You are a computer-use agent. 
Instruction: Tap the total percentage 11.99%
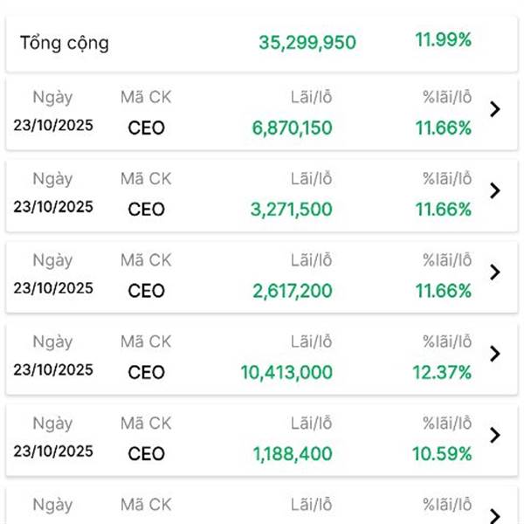click(443, 40)
